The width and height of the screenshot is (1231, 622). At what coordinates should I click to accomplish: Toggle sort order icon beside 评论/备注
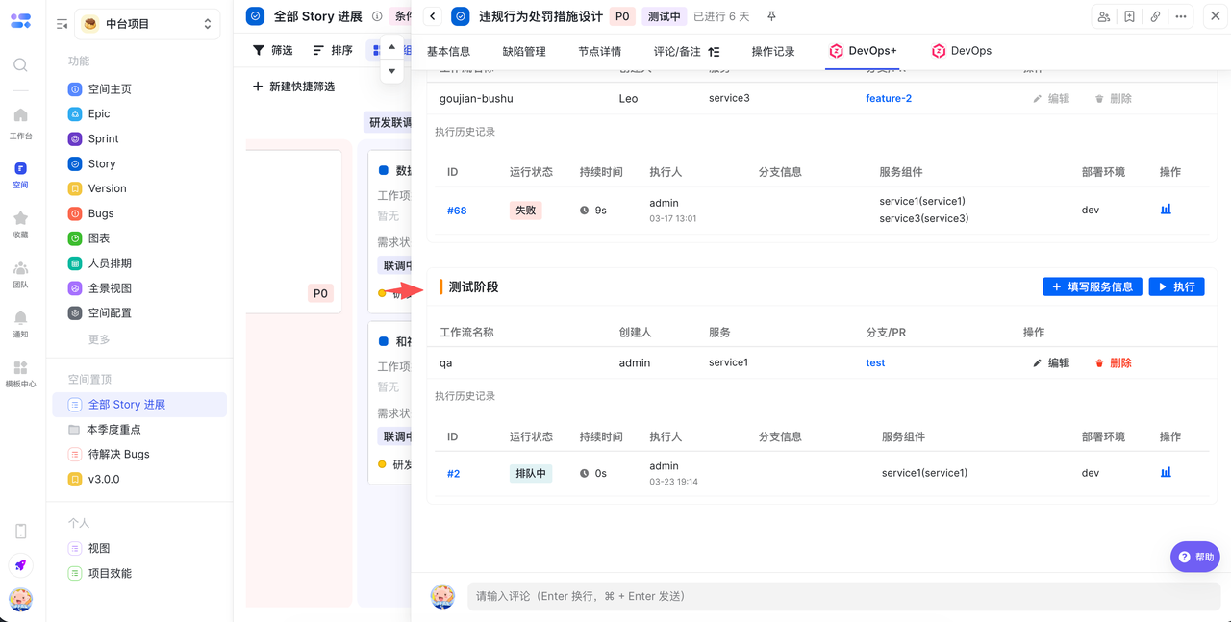[714, 52]
